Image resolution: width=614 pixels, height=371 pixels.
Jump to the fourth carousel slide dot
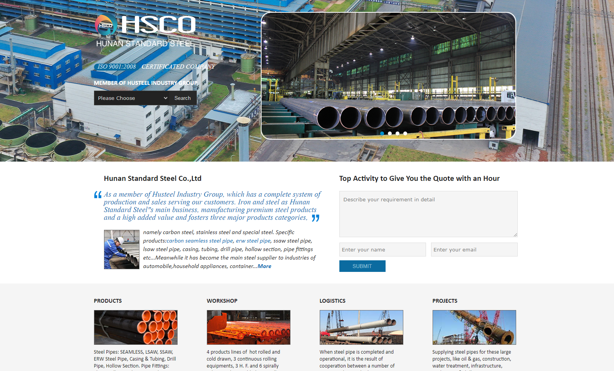pyautogui.click(x=405, y=133)
